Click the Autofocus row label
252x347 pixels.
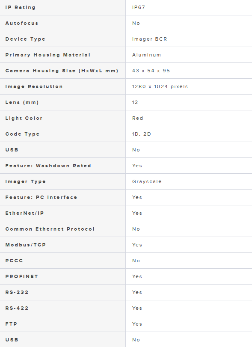(x=22, y=23)
